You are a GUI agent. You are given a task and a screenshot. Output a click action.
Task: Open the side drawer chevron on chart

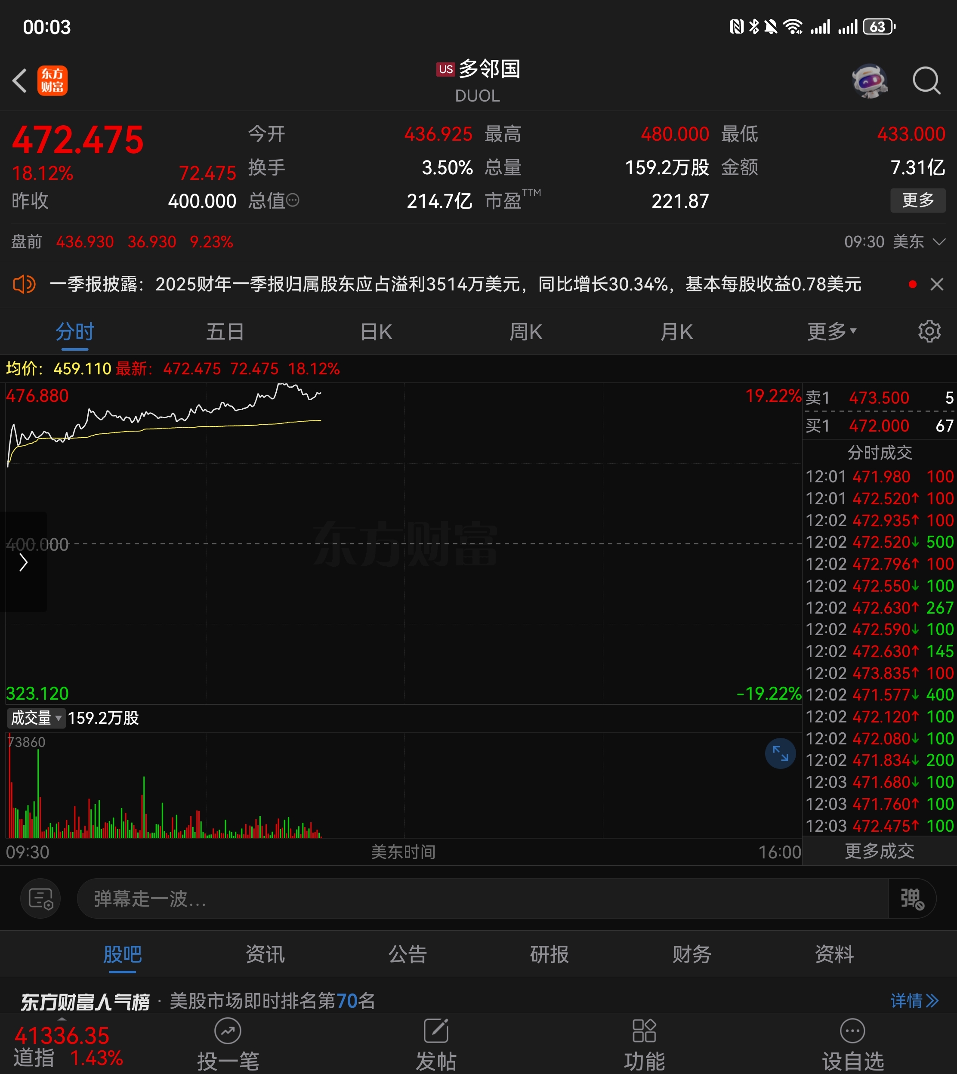coord(23,562)
